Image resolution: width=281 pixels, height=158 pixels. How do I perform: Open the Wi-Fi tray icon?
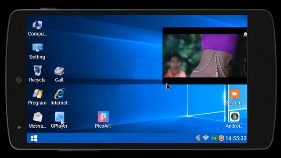click(205, 138)
